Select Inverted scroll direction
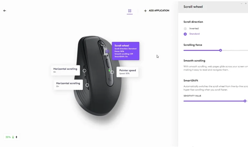The image size is (248, 147). coord(185,28)
